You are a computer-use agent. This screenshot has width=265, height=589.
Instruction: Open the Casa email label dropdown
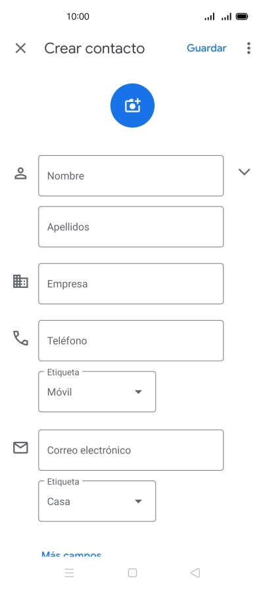point(97,501)
